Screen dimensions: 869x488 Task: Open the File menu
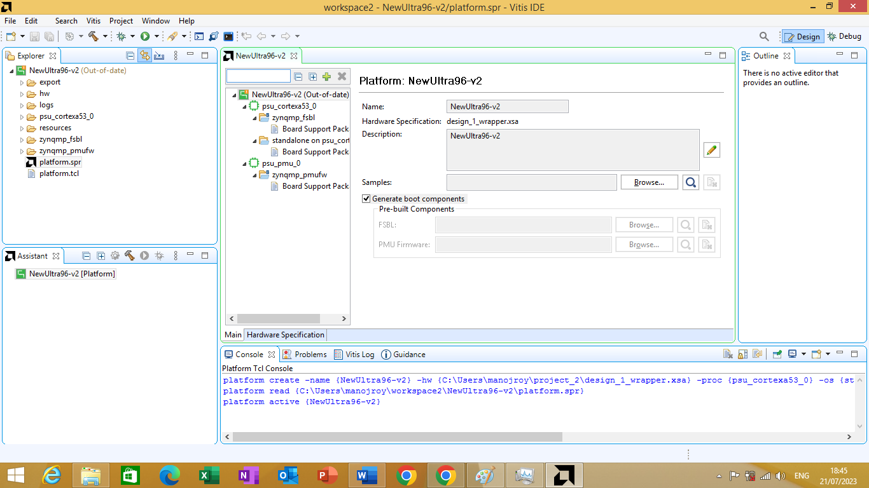point(10,21)
